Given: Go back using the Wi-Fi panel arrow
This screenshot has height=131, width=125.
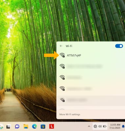Looking at the screenshot, I should 61,46.
